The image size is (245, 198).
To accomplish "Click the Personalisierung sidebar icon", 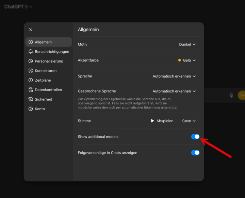I will click(31, 61).
